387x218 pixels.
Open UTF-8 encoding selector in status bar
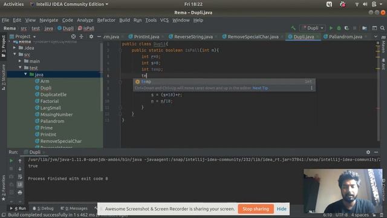point(342,215)
